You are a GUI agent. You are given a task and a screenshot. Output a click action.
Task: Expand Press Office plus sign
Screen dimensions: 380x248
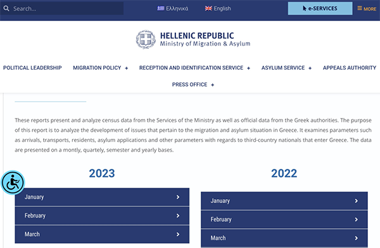[213, 85]
